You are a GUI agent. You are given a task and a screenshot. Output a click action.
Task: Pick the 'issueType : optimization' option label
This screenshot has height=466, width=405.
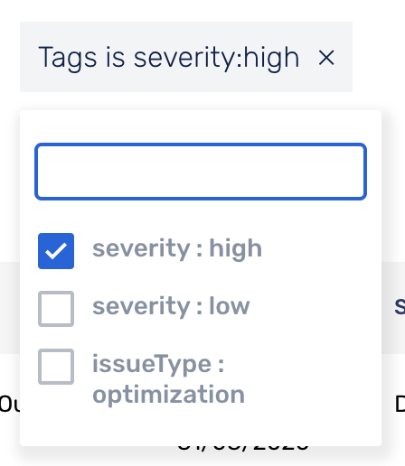(168, 379)
